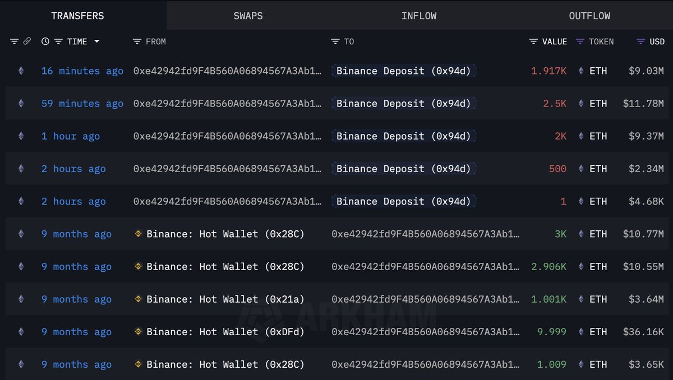Screen dimensions: 673x380
Task: Click the $10.55M USD amount
Action: pyautogui.click(x=644, y=266)
